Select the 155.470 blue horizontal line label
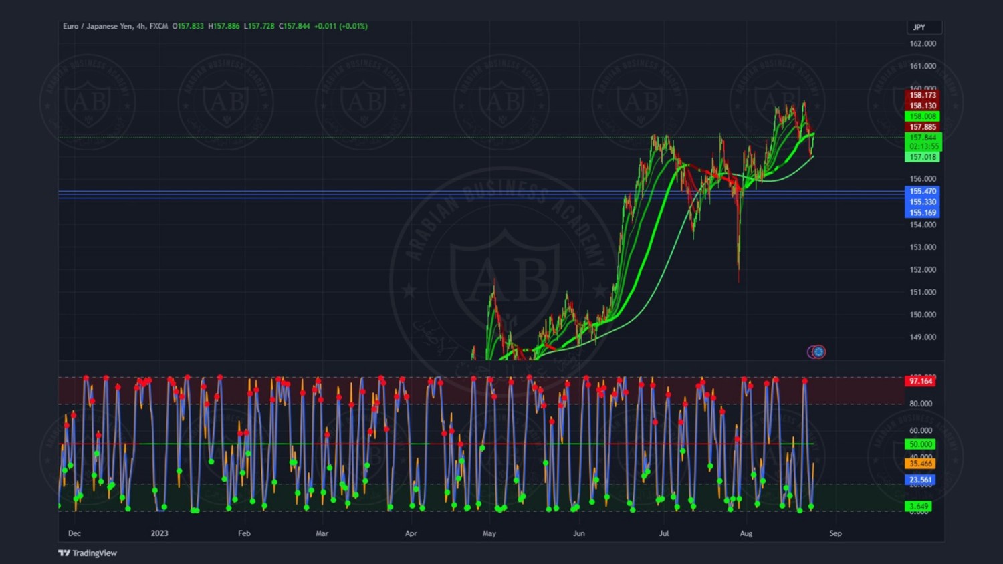The image size is (1003, 564). [x=923, y=191]
